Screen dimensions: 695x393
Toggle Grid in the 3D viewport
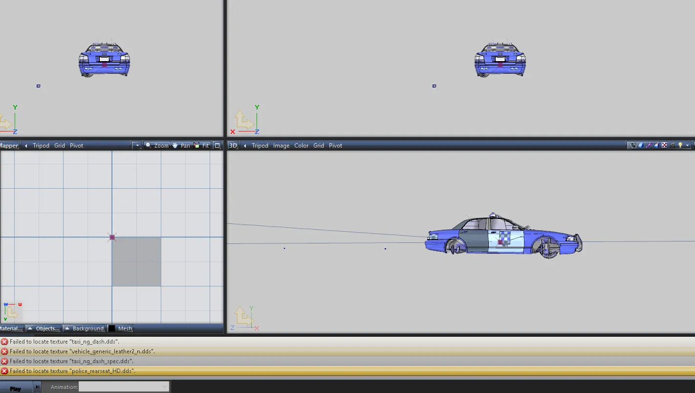(319, 146)
